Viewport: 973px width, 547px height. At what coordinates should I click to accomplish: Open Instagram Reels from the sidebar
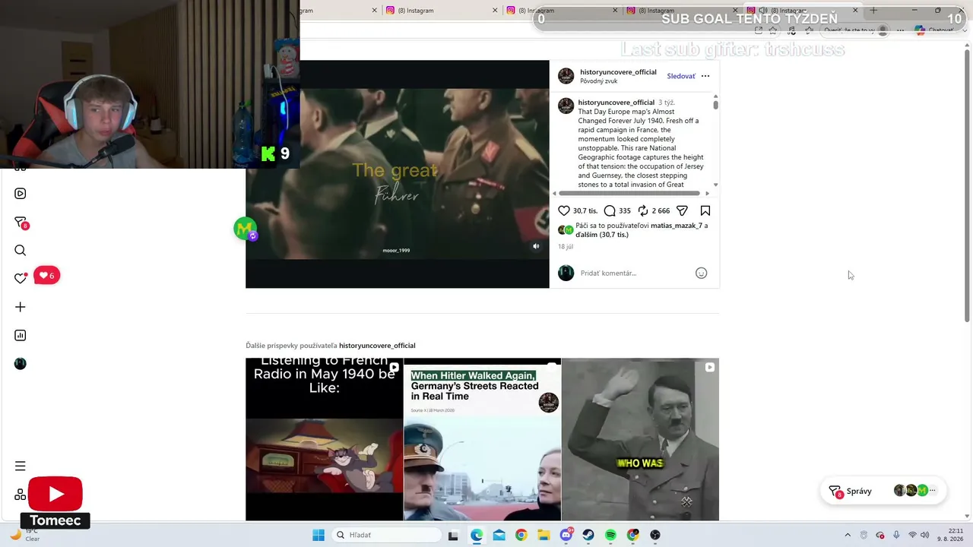21,194
